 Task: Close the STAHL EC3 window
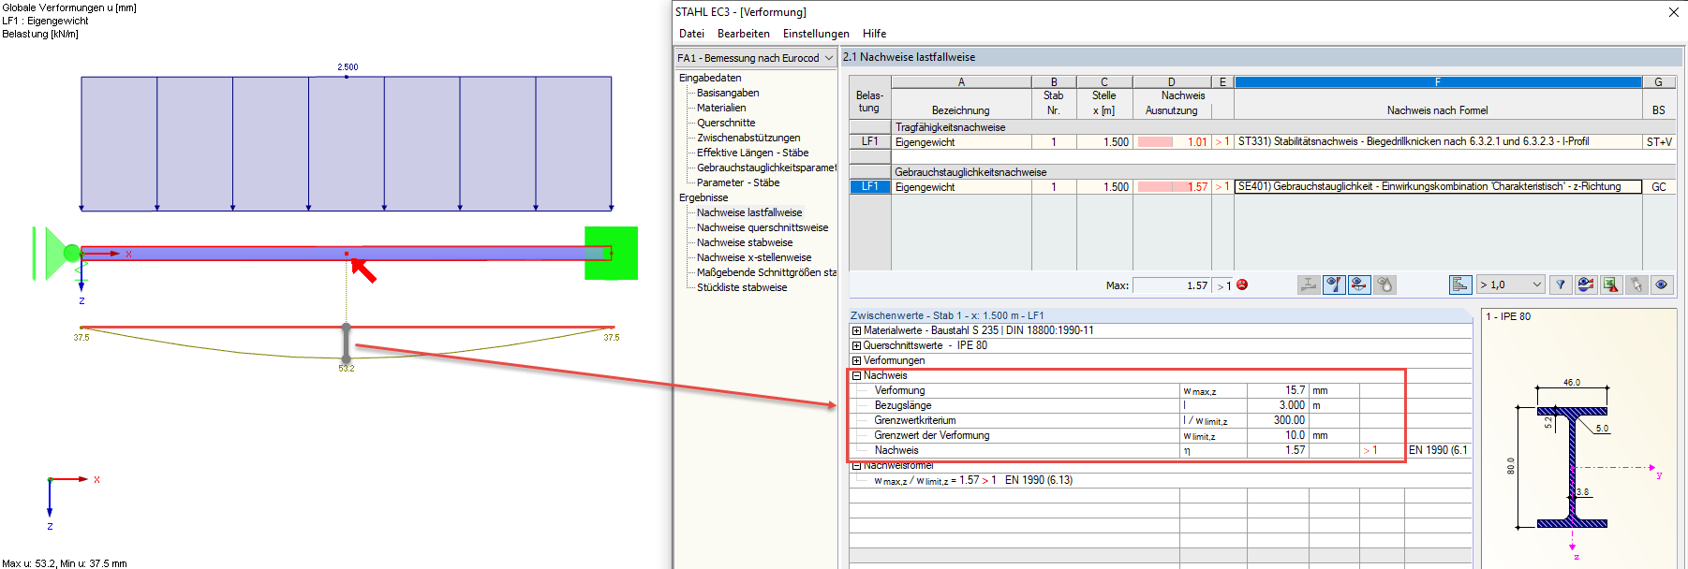tap(1673, 12)
